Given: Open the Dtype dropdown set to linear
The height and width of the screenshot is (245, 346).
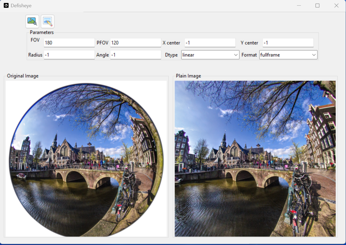Looking at the screenshot, I should 210,55.
